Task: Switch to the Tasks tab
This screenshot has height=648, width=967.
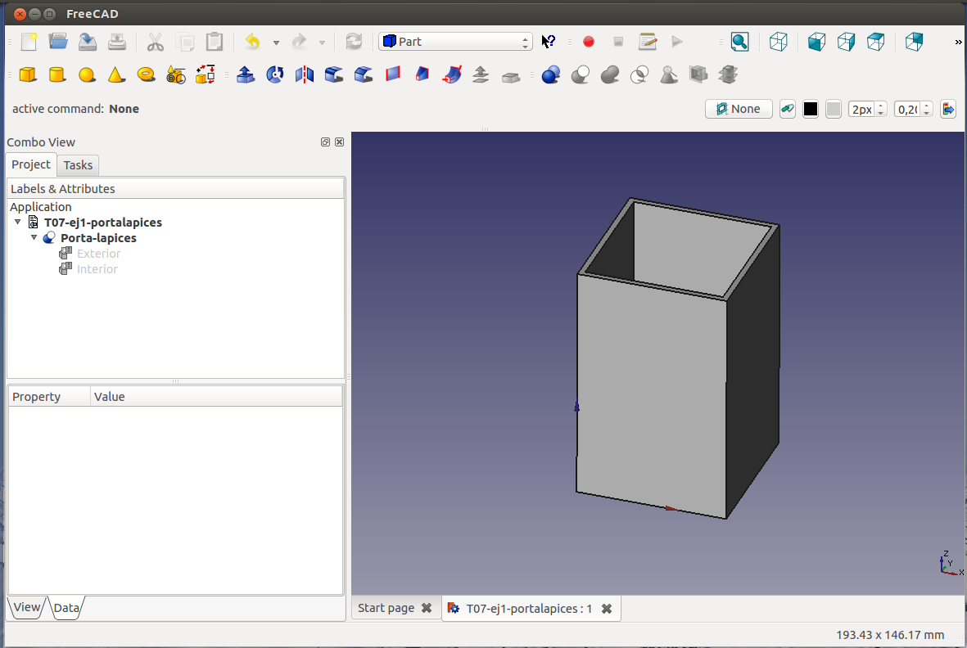Action: point(78,165)
